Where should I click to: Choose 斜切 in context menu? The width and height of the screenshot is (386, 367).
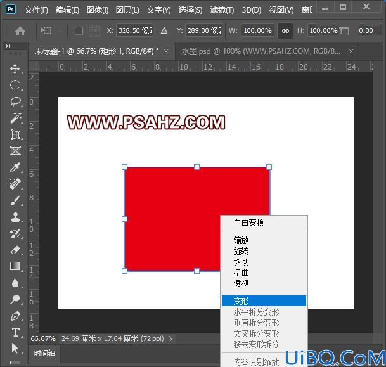click(264, 262)
